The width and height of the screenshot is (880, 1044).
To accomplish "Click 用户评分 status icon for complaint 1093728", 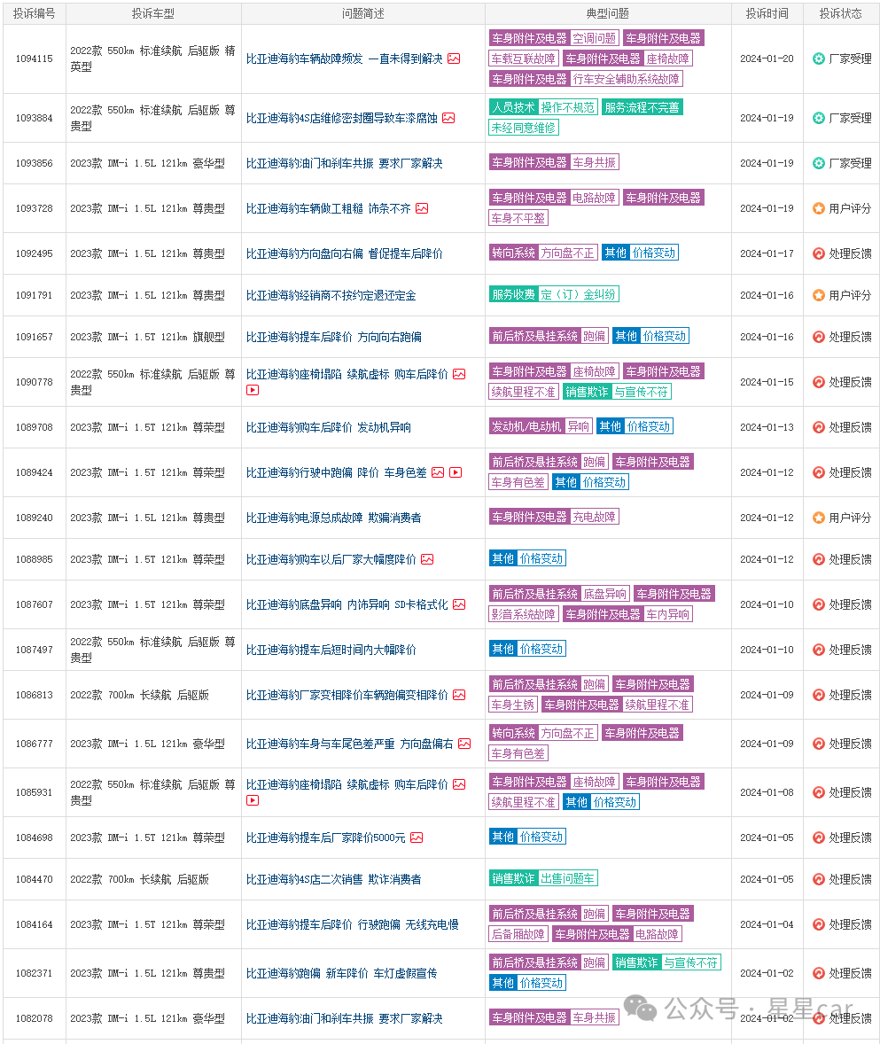I will [x=819, y=208].
